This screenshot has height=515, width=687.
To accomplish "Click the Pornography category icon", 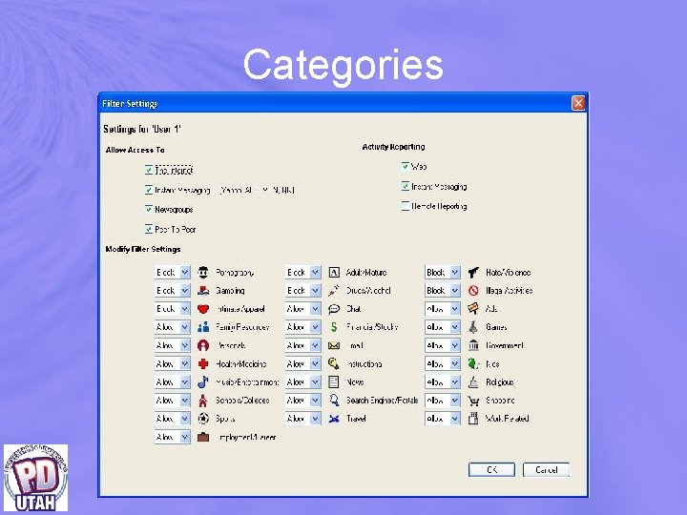I will pos(203,273).
